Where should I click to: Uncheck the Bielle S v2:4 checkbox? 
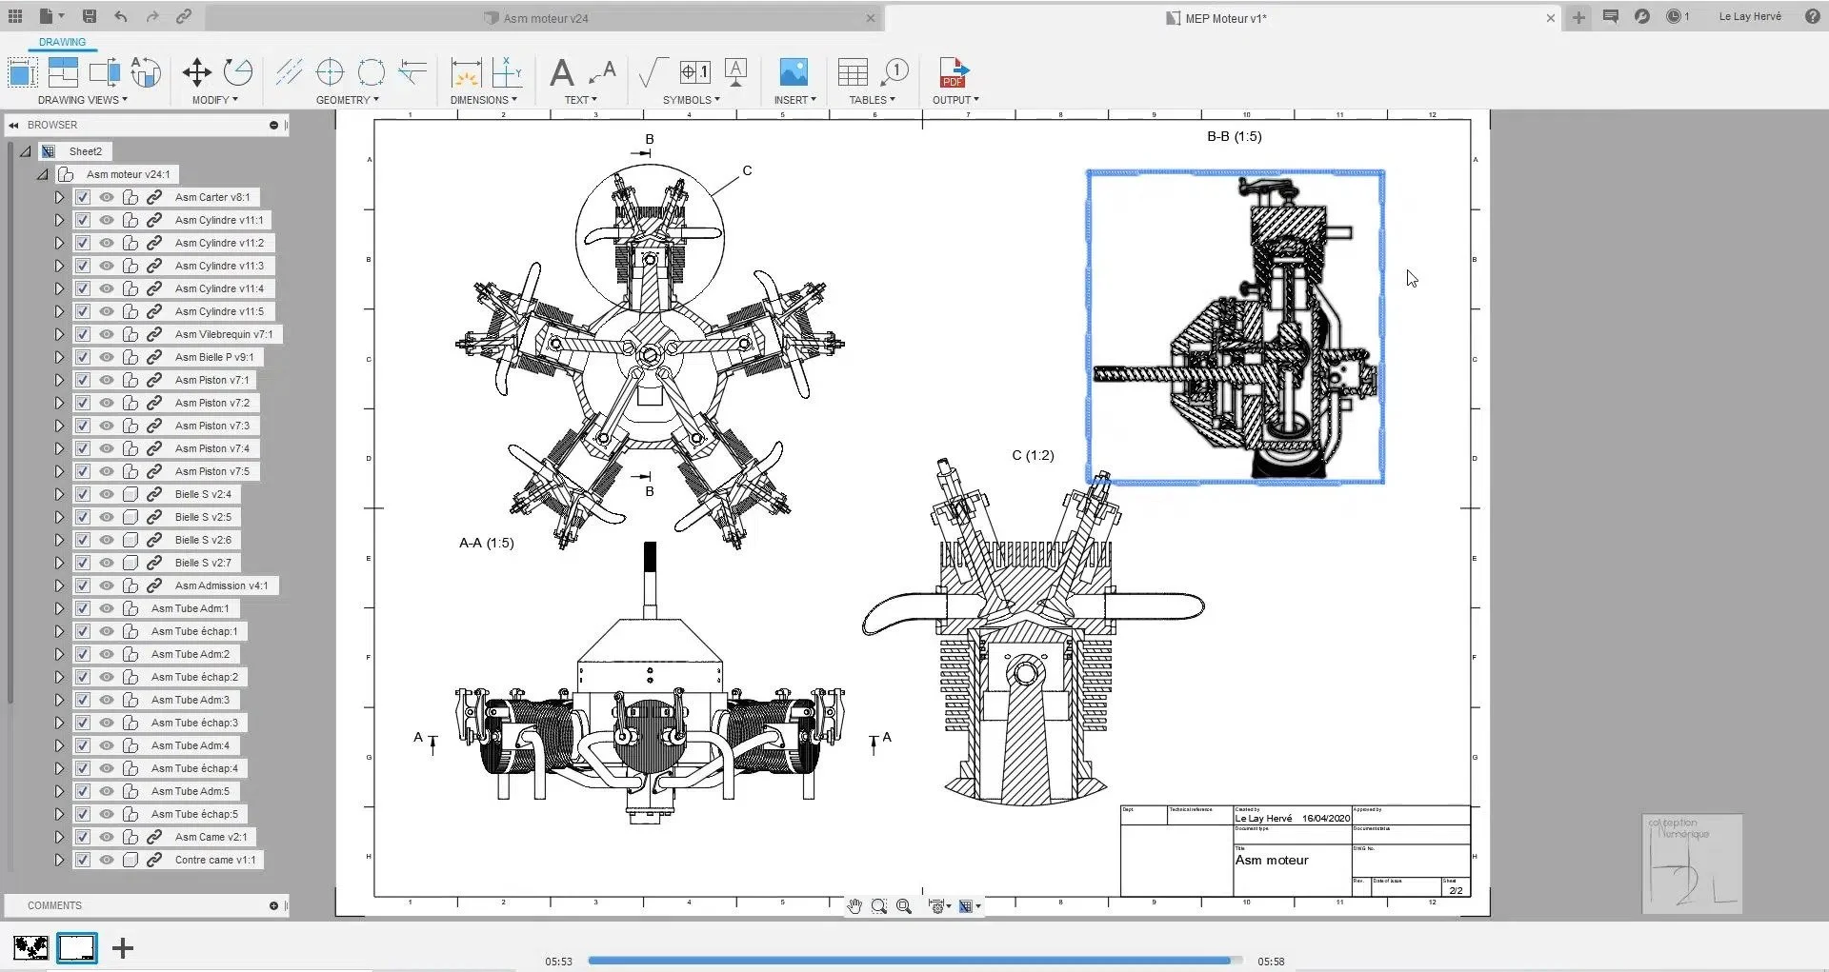83,494
